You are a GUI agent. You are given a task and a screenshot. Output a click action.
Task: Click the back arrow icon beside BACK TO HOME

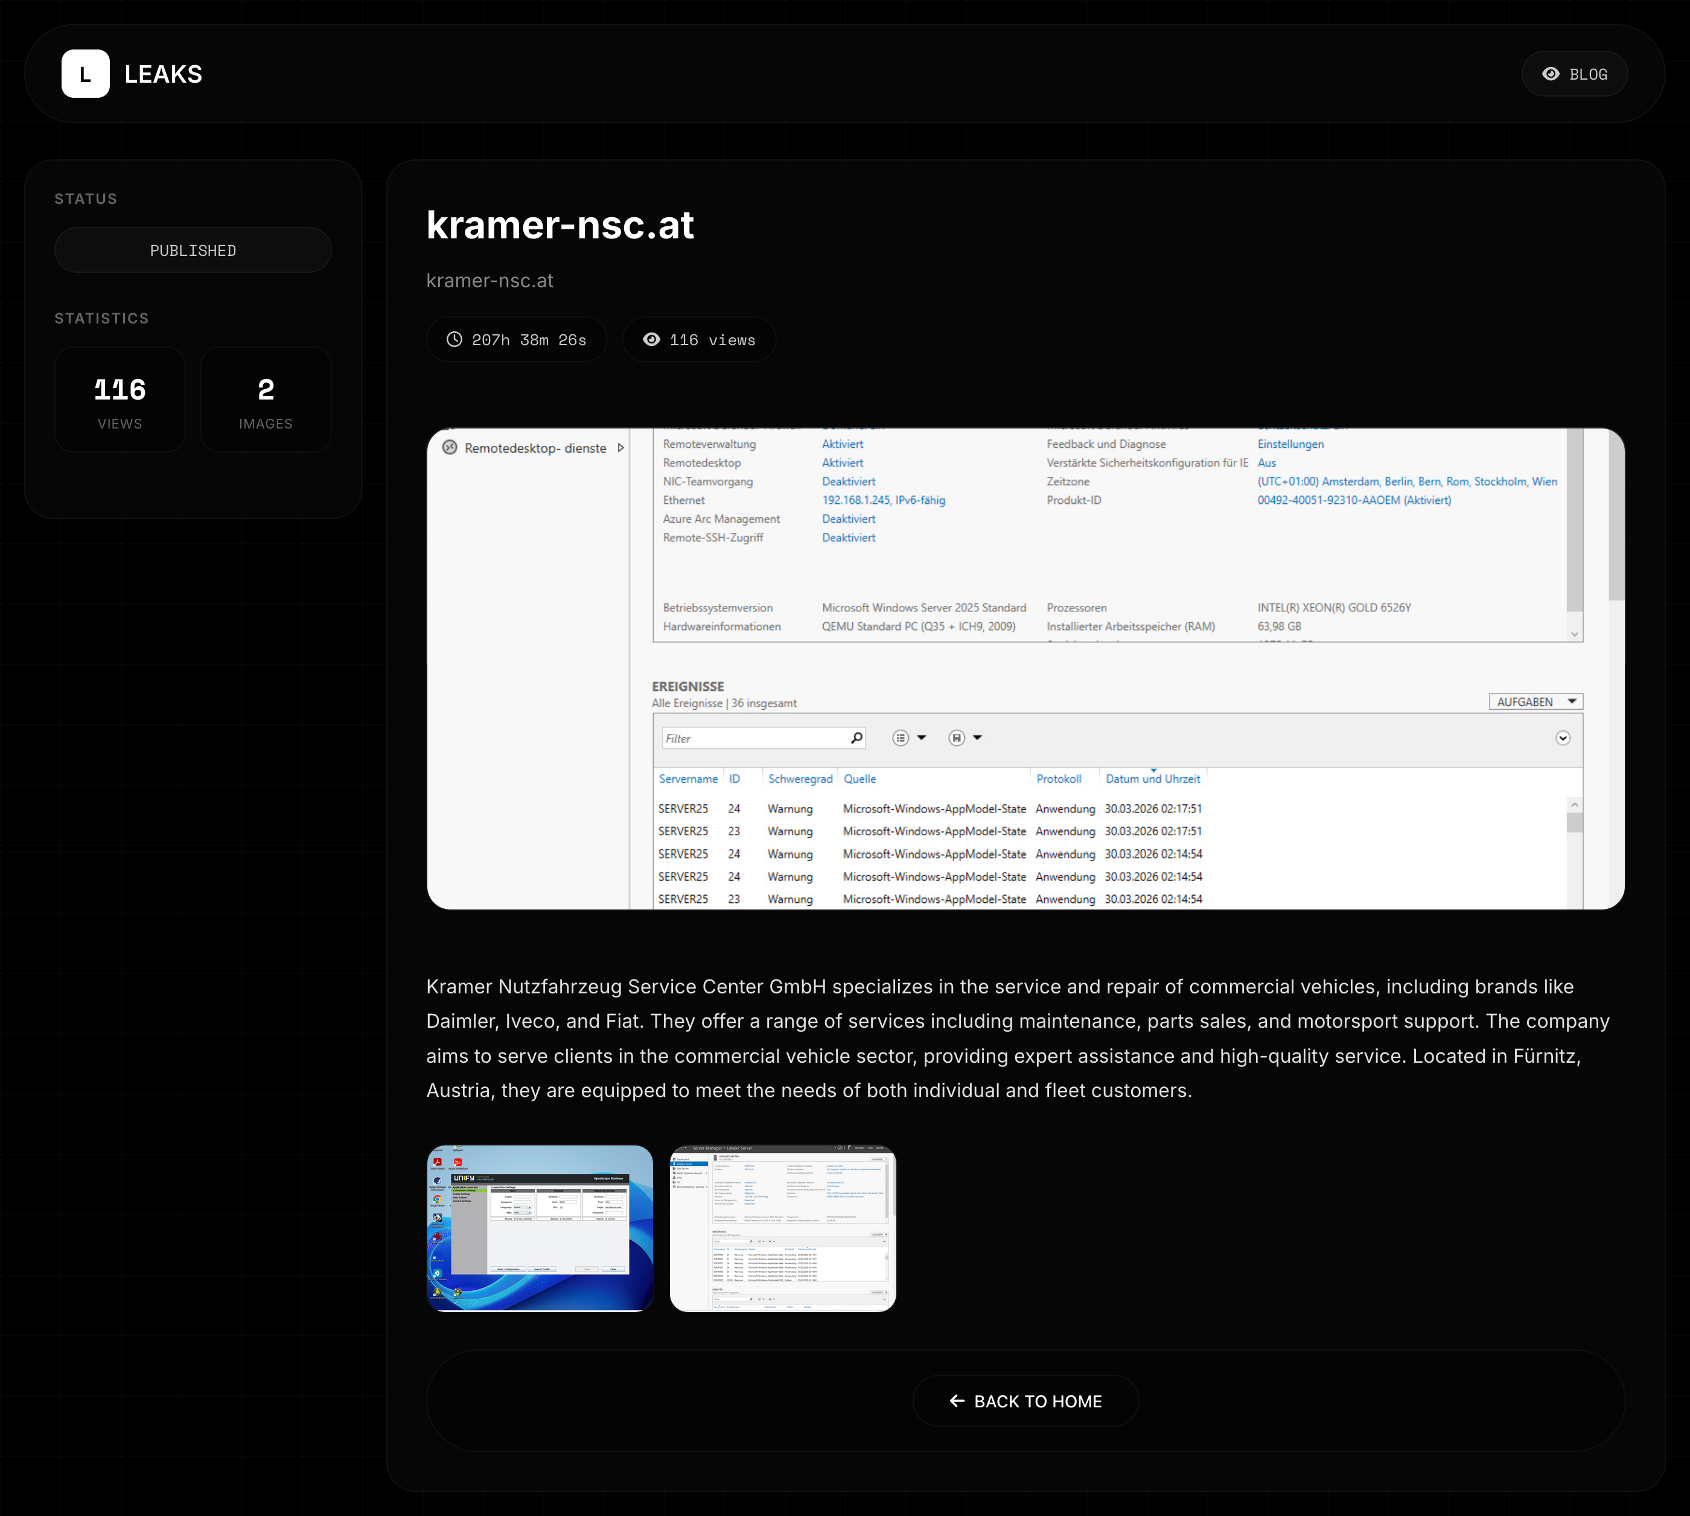957,1401
